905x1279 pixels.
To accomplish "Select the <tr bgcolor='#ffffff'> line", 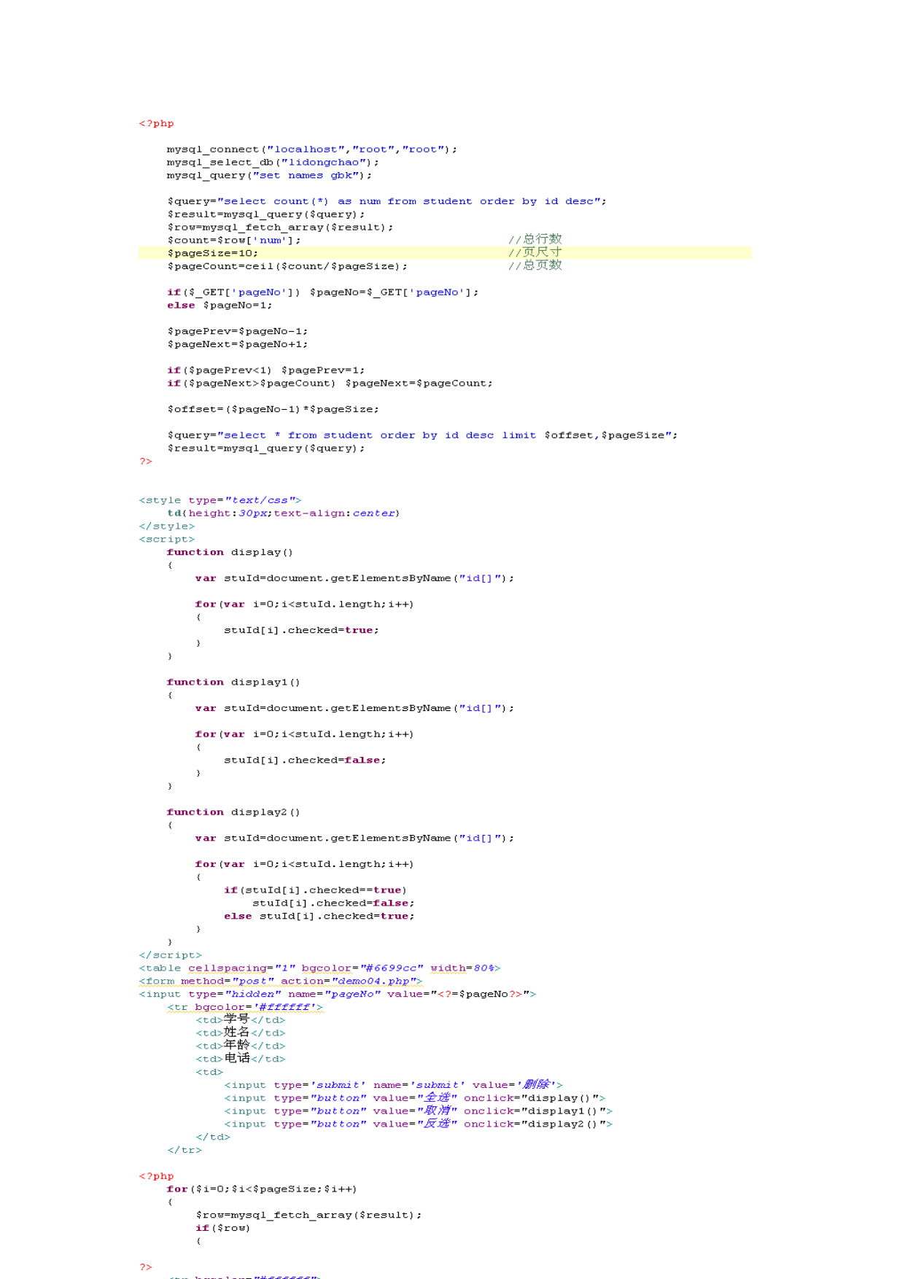I will click(x=244, y=1008).
